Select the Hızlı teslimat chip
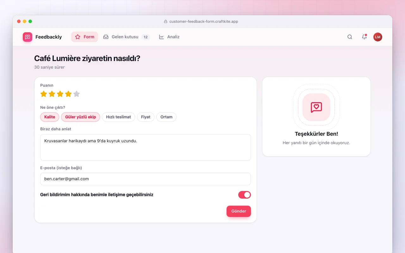 coord(118,117)
